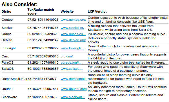Viewport: 169px width, 102px height.
Task: Open the www.slackel.gr/ website link
Action: tap(72, 28)
